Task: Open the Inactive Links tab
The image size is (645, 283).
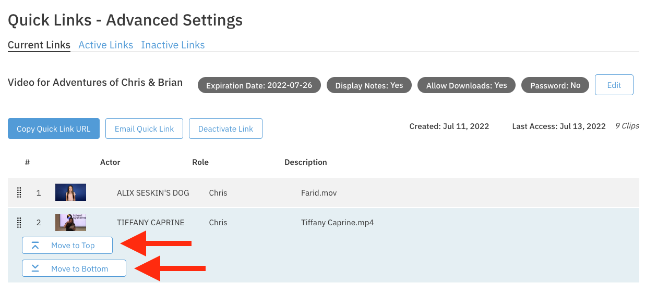Action: pos(173,45)
